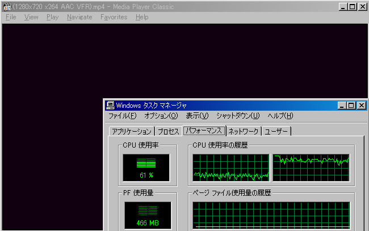Viewport: 369px width, 231px height.
Task: Click the PF usage meter showing 466 MB
Action: click(x=148, y=215)
